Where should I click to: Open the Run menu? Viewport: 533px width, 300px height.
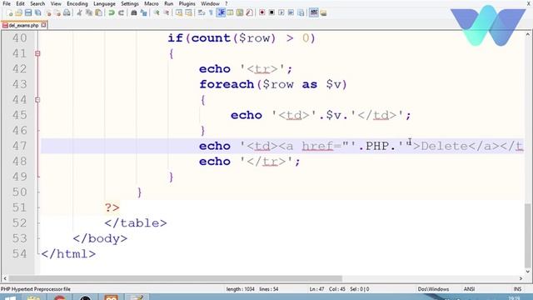(x=168, y=3)
